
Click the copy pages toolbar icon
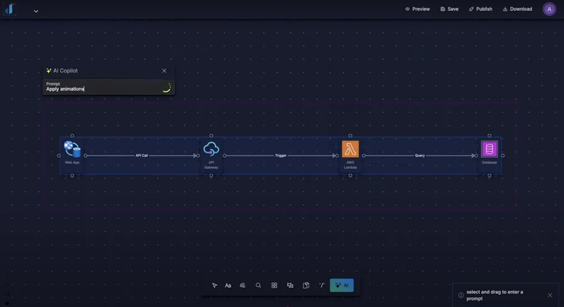306,286
